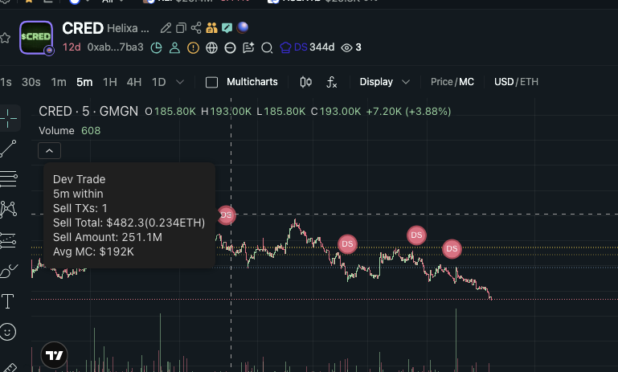
Task: Switch chart scale to MC
Action: click(467, 82)
